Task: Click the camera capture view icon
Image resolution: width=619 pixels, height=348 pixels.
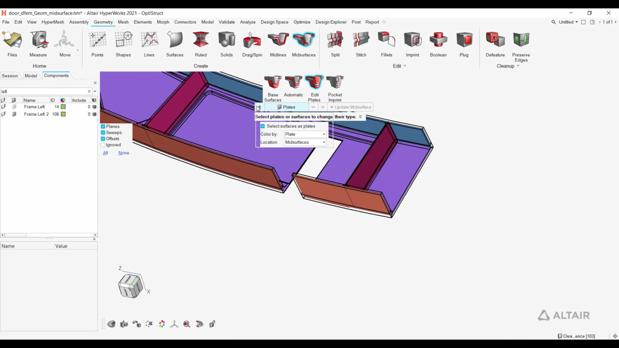Action: click(x=124, y=324)
